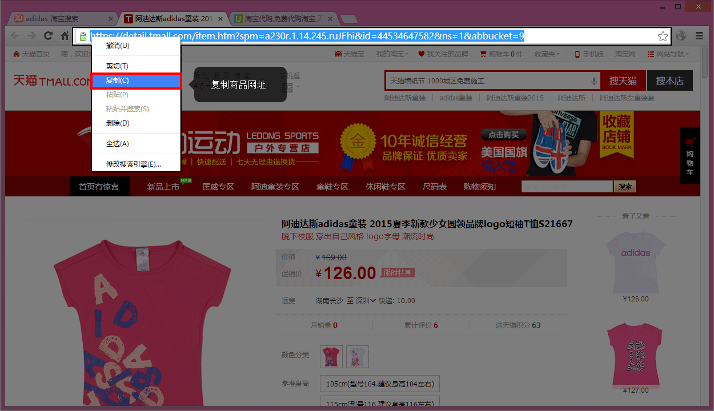Click the browser forward arrow
714x411 pixels.
[32, 36]
